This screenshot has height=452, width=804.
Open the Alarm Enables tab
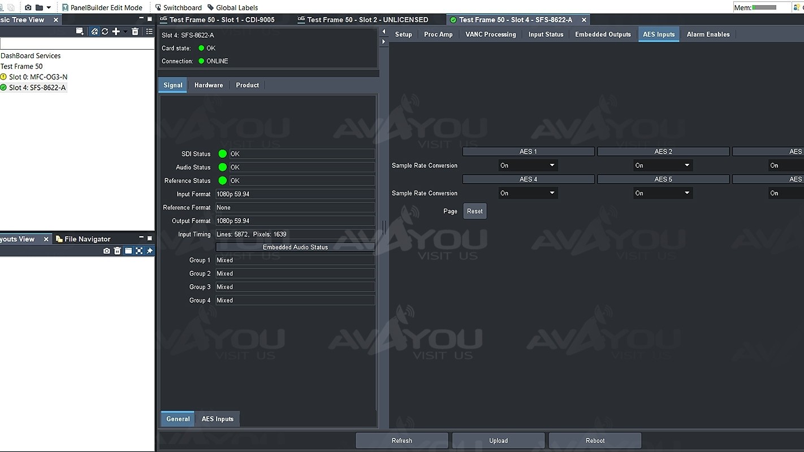[x=708, y=34]
